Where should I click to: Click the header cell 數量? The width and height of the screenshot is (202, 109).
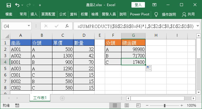coord(84,43)
